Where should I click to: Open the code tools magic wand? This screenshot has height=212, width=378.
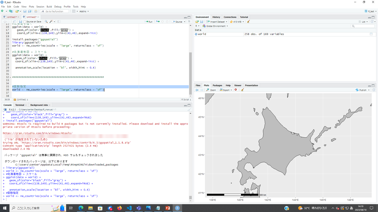51,21
